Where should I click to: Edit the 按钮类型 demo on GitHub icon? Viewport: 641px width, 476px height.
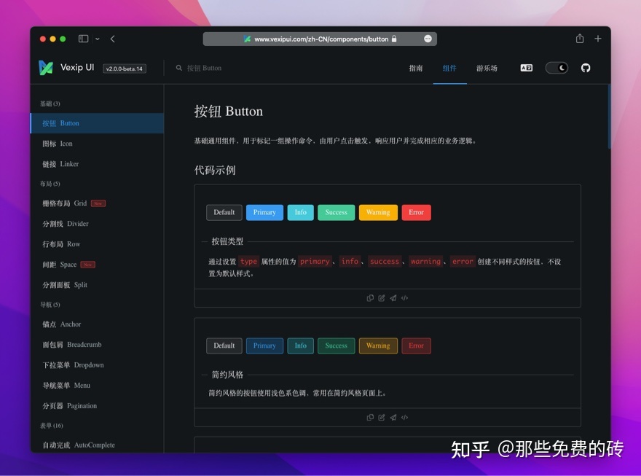[x=382, y=298]
